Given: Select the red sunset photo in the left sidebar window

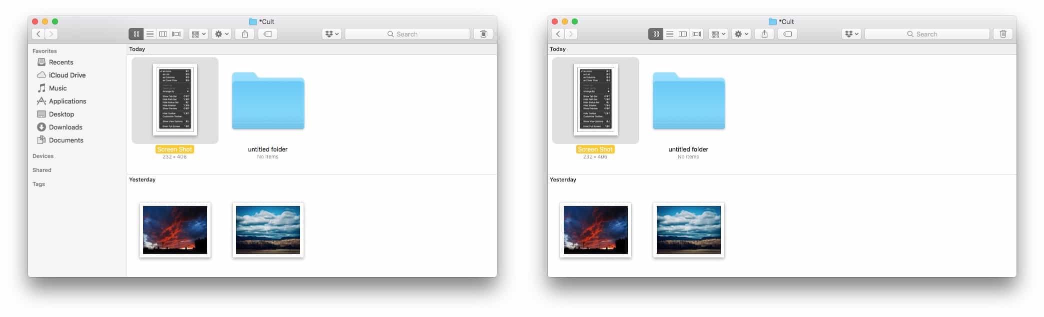Looking at the screenshot, I should pos(175,230).
